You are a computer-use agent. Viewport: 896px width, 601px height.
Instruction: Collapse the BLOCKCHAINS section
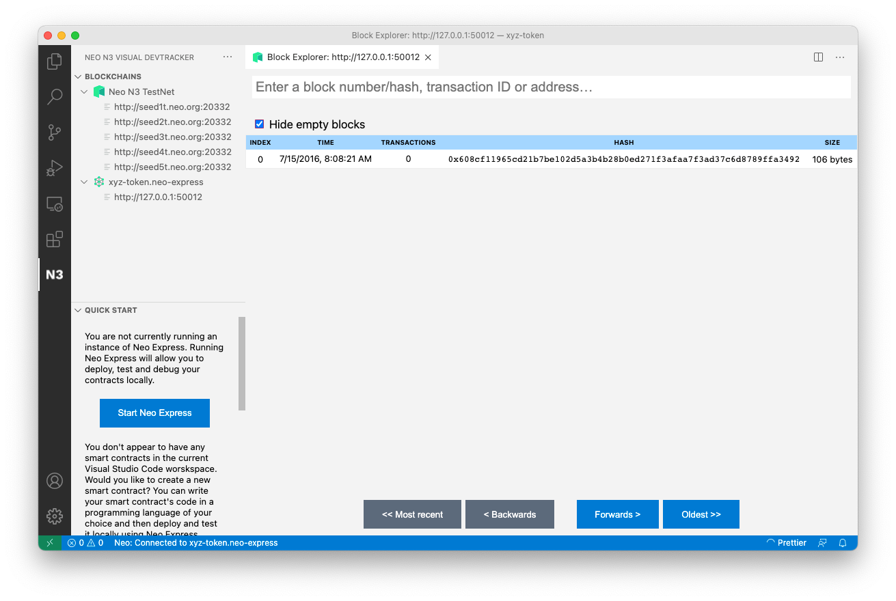click(78, 76)
